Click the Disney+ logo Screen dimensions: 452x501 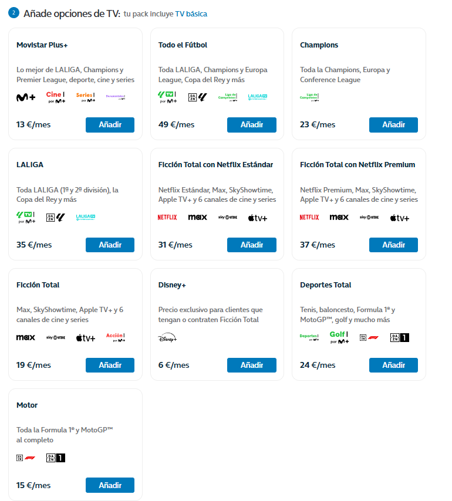[167, 338]
